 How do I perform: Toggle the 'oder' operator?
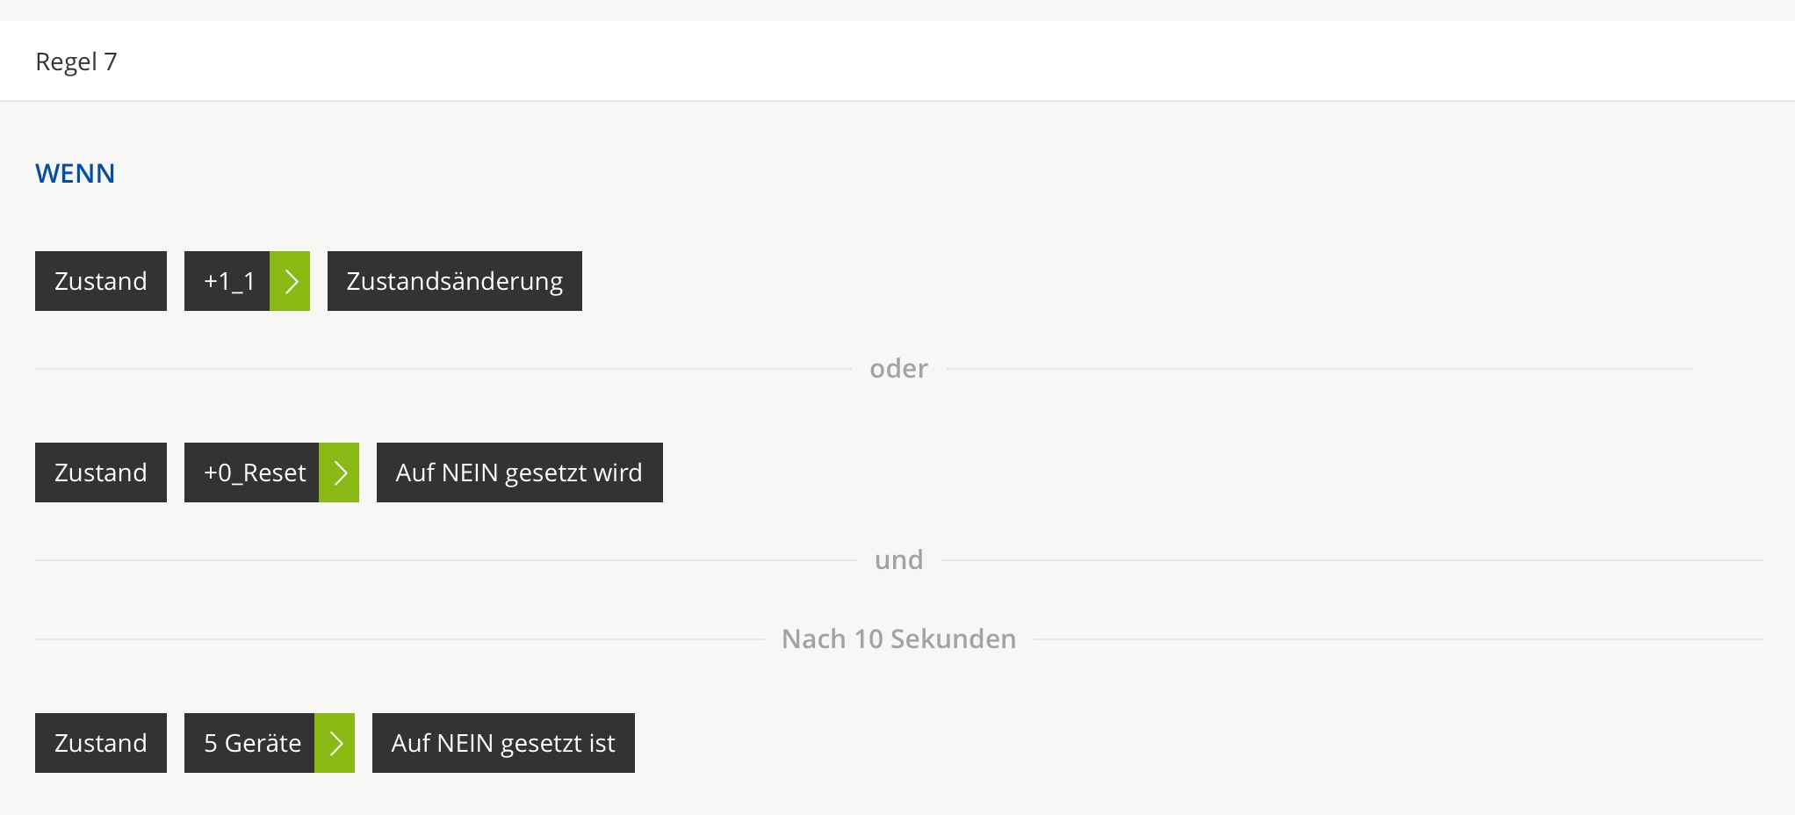[898, 369]
